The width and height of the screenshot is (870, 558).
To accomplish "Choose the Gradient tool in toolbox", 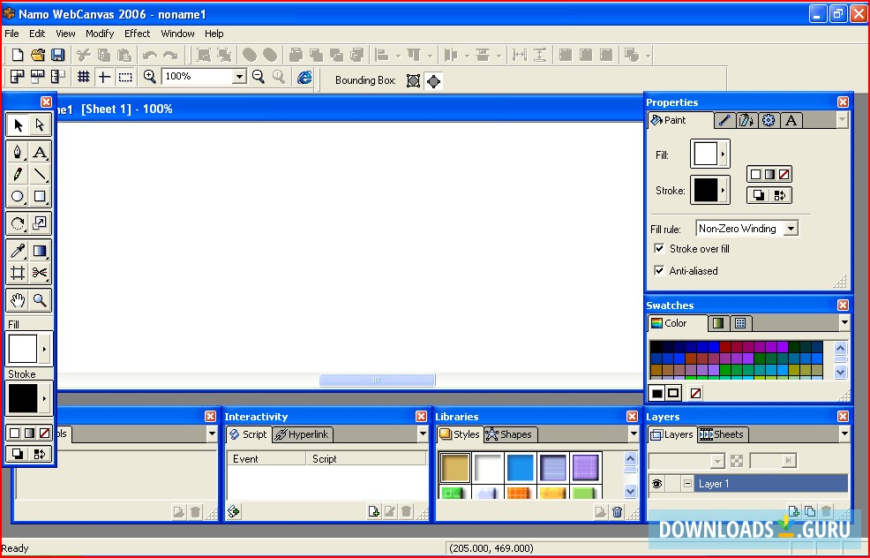I will (x=40, y=251).
